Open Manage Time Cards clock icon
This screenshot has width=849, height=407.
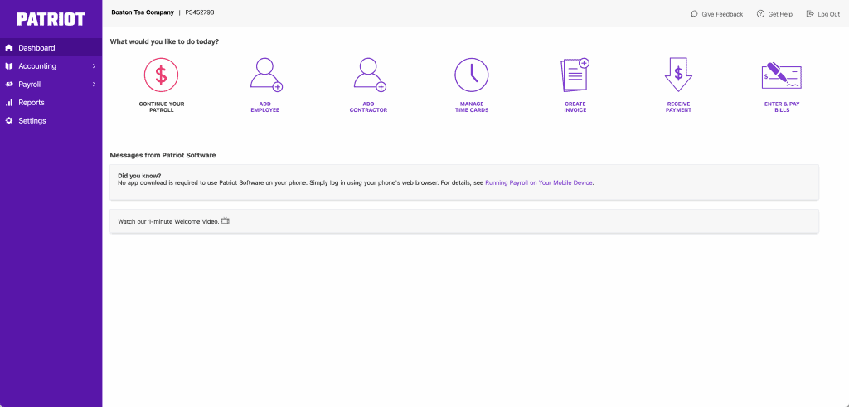[x=471, y=75]
